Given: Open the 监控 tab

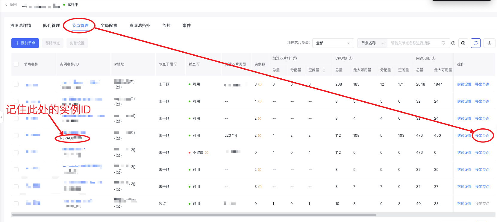Looking at the screenshot, I should (x=166, y=25).
